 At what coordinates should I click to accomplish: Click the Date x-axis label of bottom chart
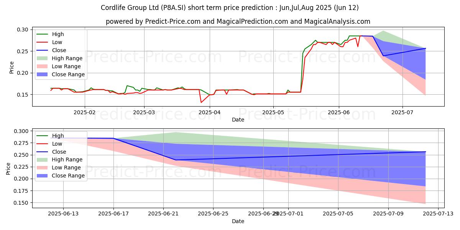point(238,221)
